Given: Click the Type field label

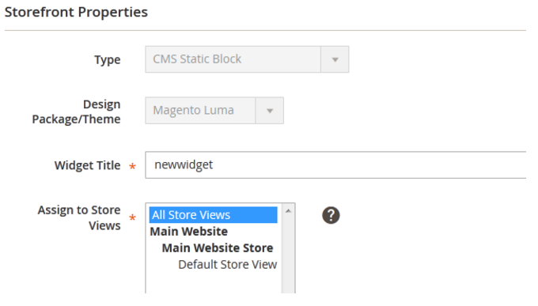Looking at the screenshot, I should pyautogui.click(x=108, y=60).
